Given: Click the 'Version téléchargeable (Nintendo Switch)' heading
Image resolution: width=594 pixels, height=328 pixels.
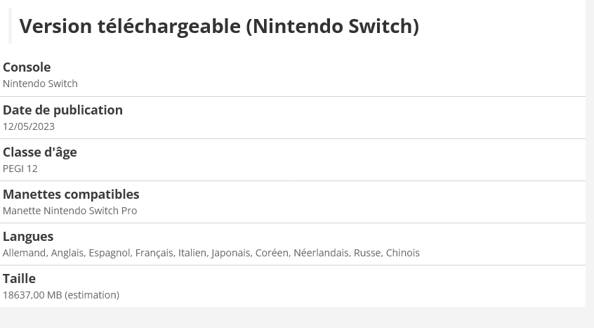Looking at the screenshot, I should click(218, 26).
